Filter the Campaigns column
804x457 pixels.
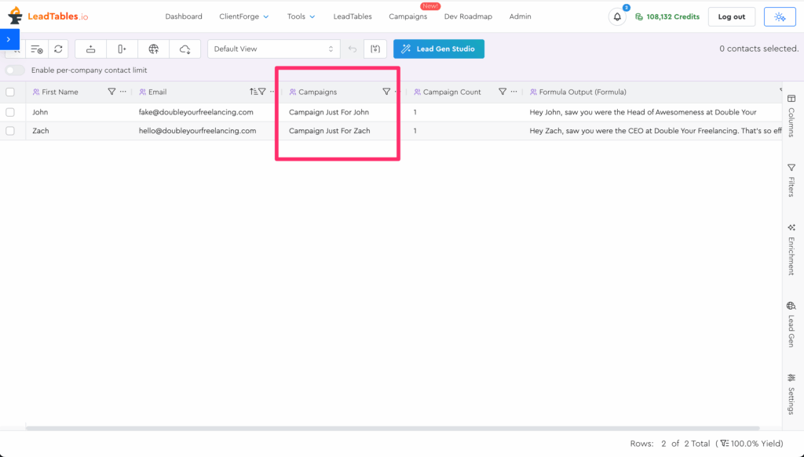(x=386, y=92)
